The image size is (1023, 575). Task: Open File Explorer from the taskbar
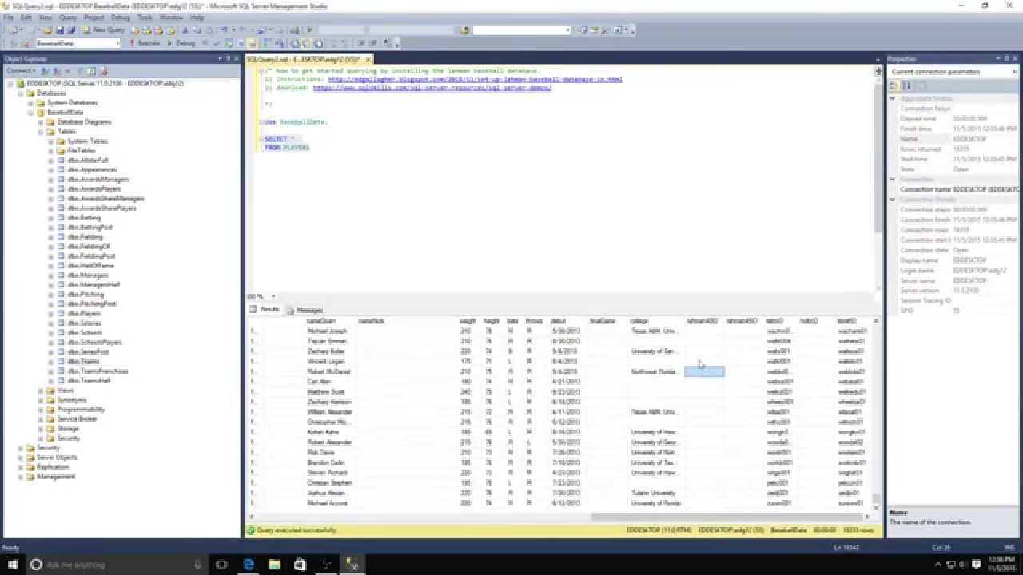[x=274, y=565]
